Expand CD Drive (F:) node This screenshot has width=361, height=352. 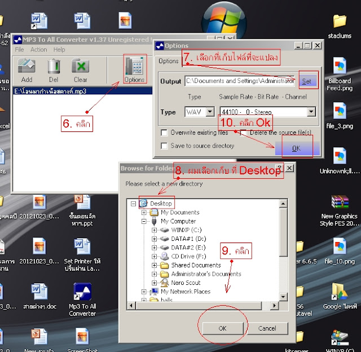click(154, 257)
